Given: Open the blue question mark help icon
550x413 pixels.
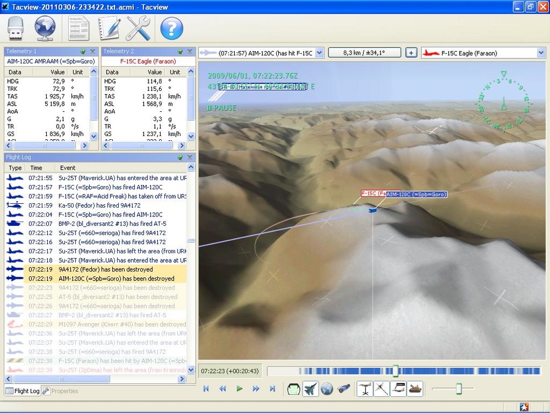Looking at the screenshot, I should point(172,29).
